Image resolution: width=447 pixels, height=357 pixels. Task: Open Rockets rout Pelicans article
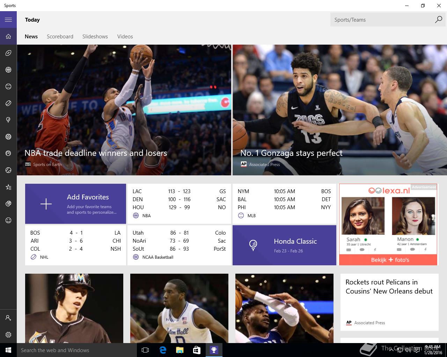click(x=389, y=302)
